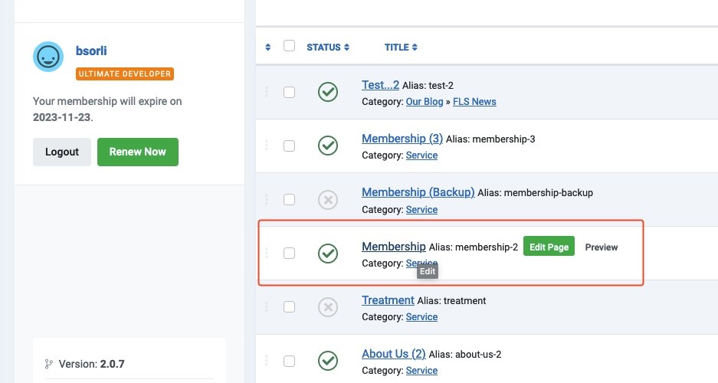
Task: Open the Preview link for Membership
Action: click(602, 247)
